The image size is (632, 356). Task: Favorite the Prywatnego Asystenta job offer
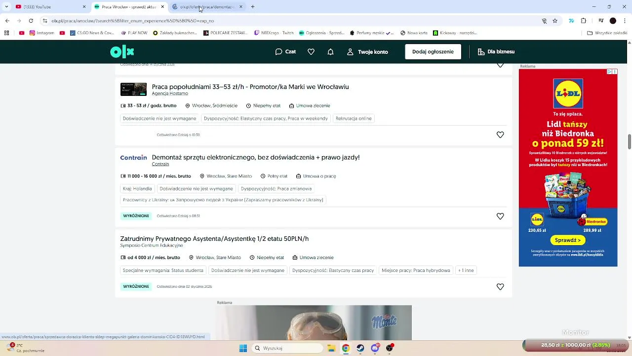[500, 287]
